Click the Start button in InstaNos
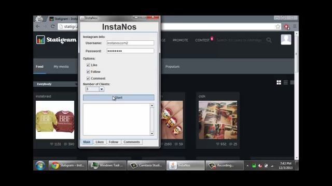Viewport: 332px width, 186px height. (119, 98)
